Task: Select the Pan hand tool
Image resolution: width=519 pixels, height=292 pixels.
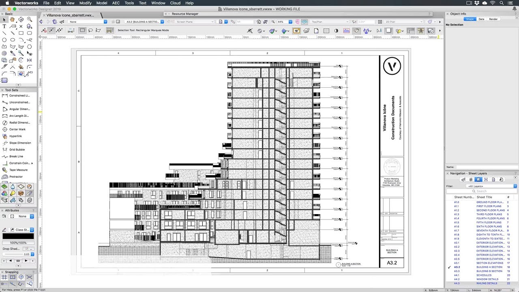Action: [x=13, y=19]
